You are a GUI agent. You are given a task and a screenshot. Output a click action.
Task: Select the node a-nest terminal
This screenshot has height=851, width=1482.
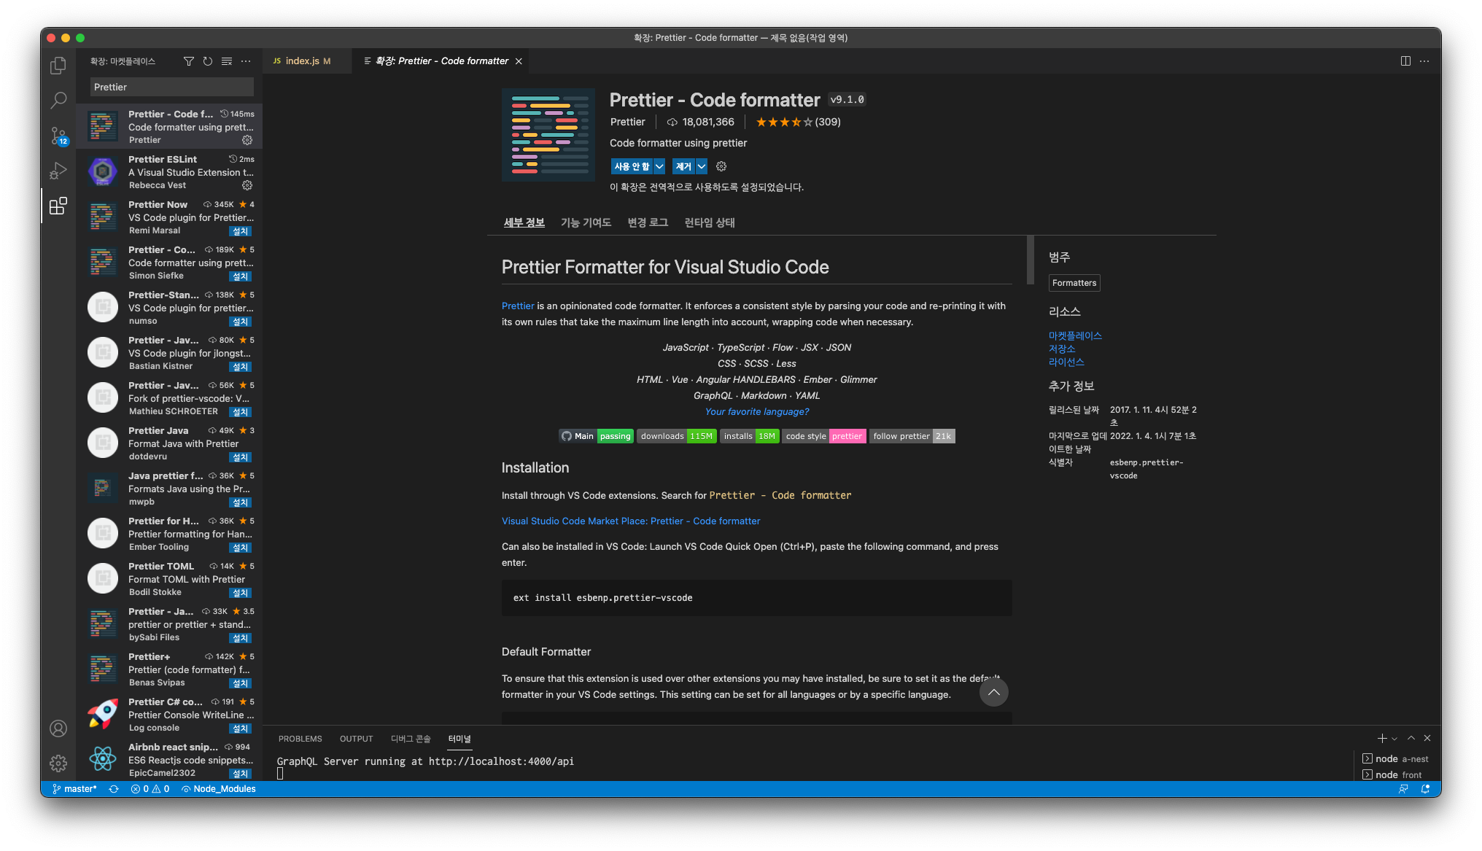coord(1395,759)
